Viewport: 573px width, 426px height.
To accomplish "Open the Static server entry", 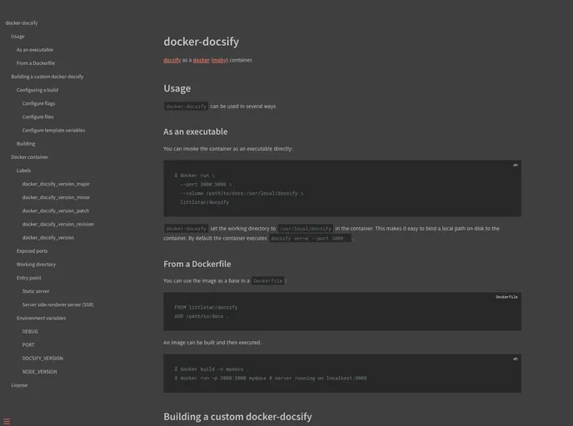I will click(36, 291).
